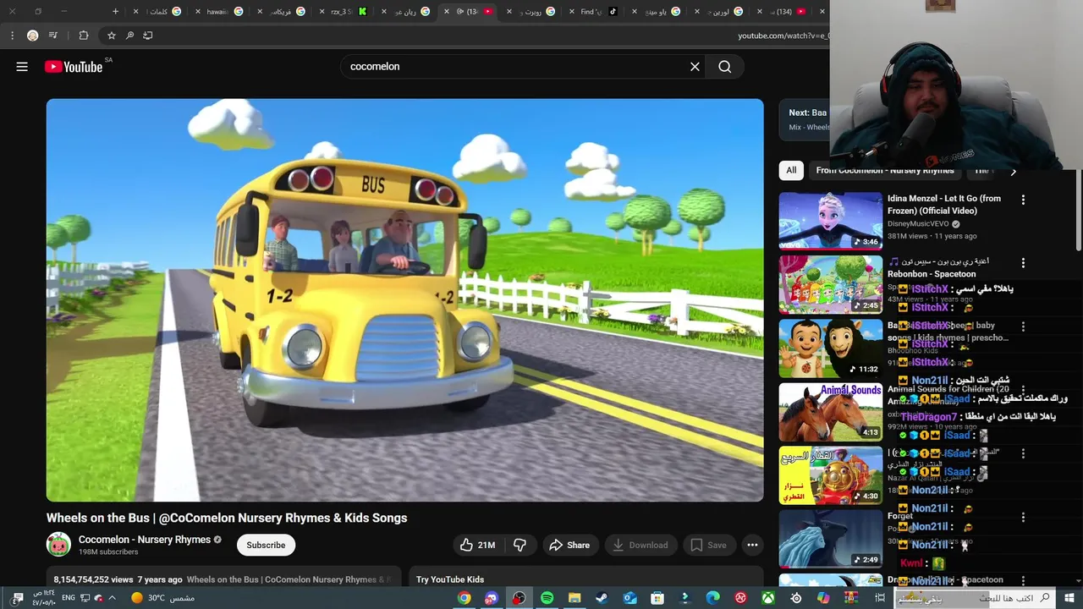The image size is (1083, 609).
Task: Run search with the magnifier button
Action: [x=725, y=67]
